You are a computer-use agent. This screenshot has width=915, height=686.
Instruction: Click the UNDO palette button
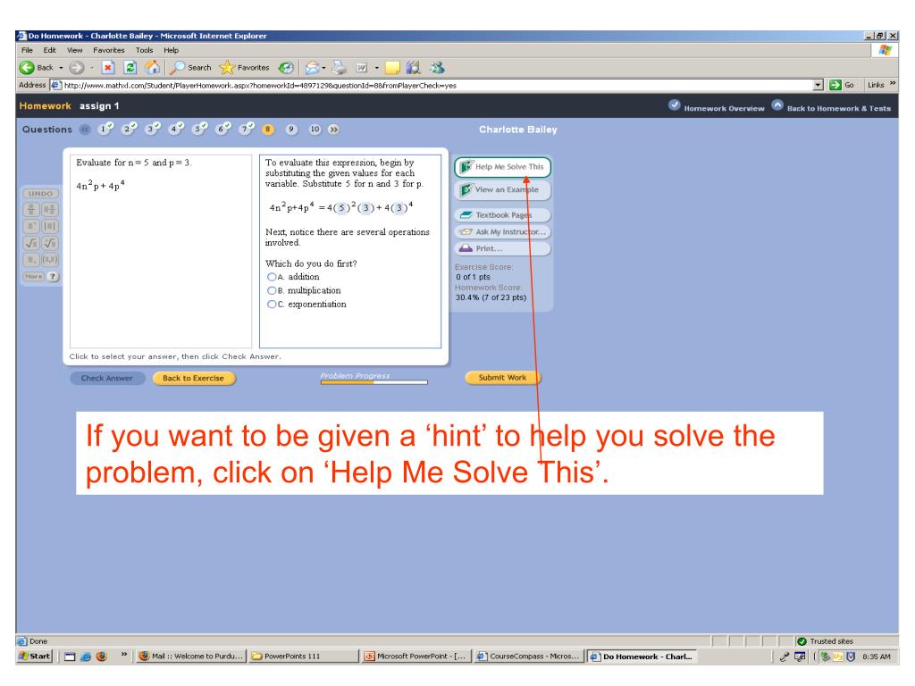click(x=41, y=194)
